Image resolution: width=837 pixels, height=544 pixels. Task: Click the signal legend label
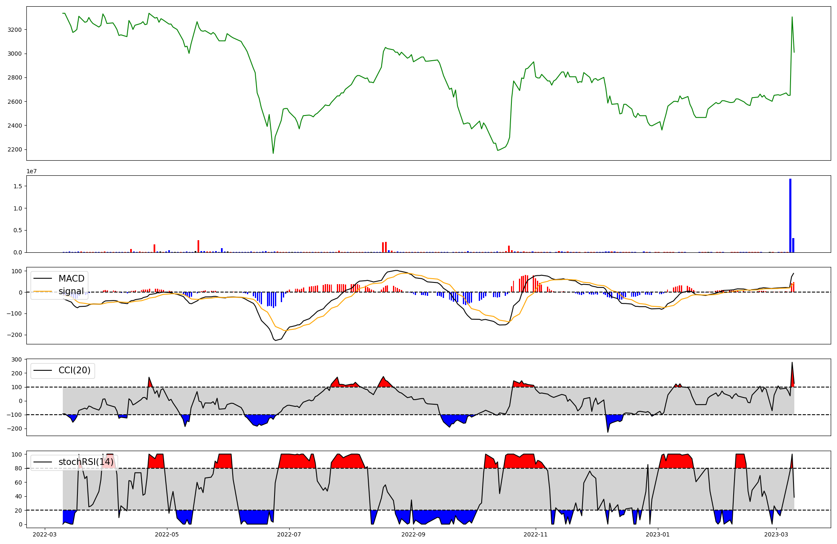[71, 291]
